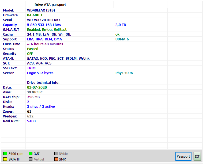Click the Passport button

(183, 156)
